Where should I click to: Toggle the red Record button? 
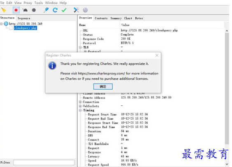pos(16,10)
